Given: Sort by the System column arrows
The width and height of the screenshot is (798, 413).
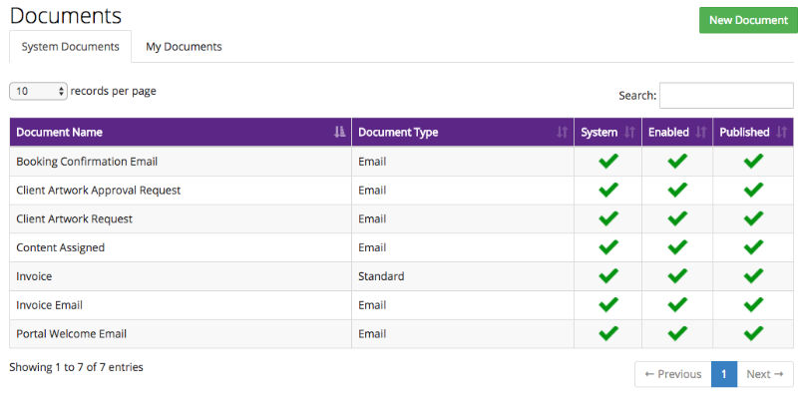Looking at the screenshot, I should coord(629,133).
